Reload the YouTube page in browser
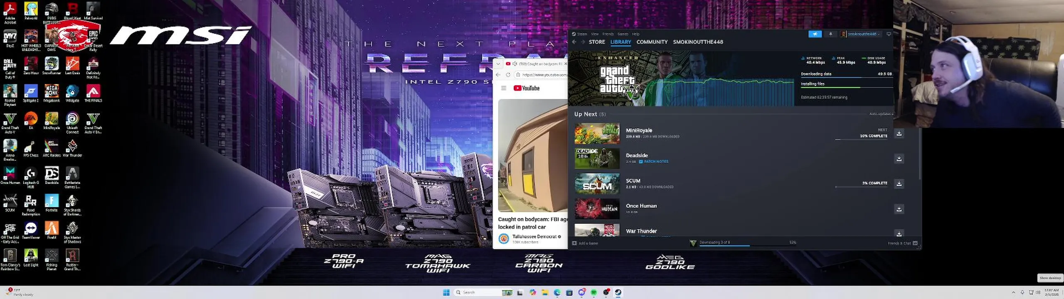 point(508,75)
